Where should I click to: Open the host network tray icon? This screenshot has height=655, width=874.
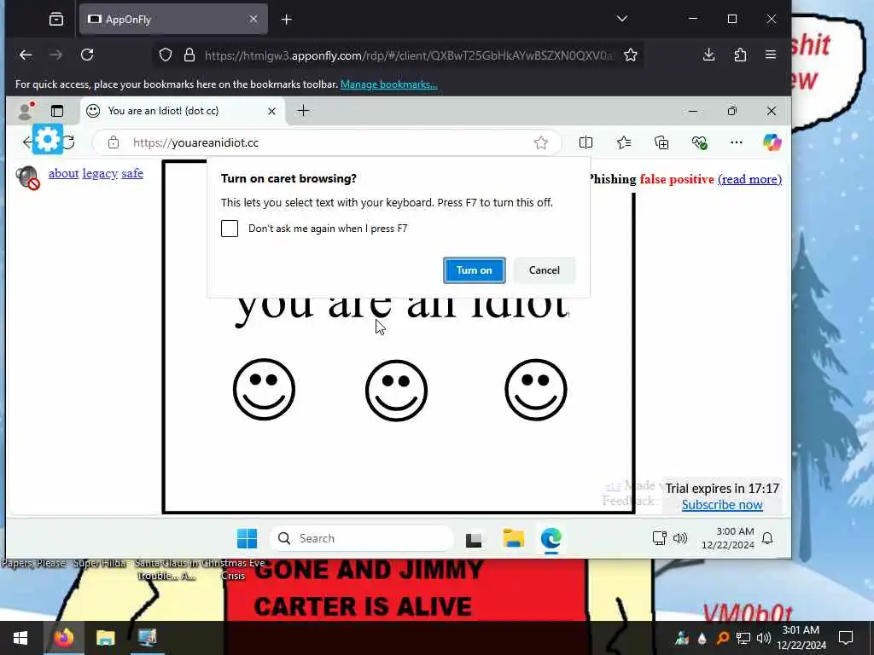point(743,638)
